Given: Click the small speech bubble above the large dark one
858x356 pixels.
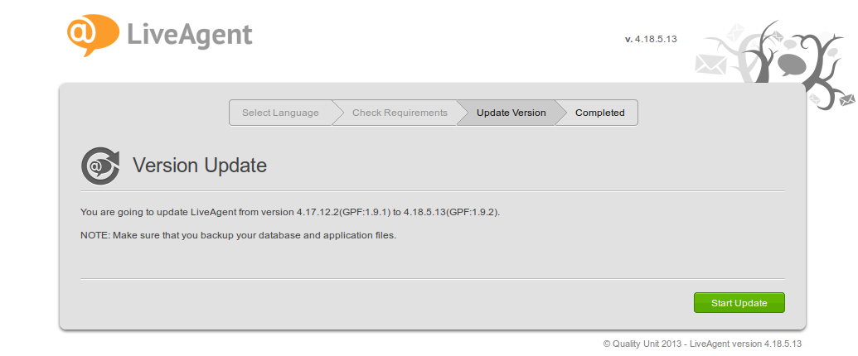Looking at the screenshot, I should pyautogui.click(x=789, y=43).
